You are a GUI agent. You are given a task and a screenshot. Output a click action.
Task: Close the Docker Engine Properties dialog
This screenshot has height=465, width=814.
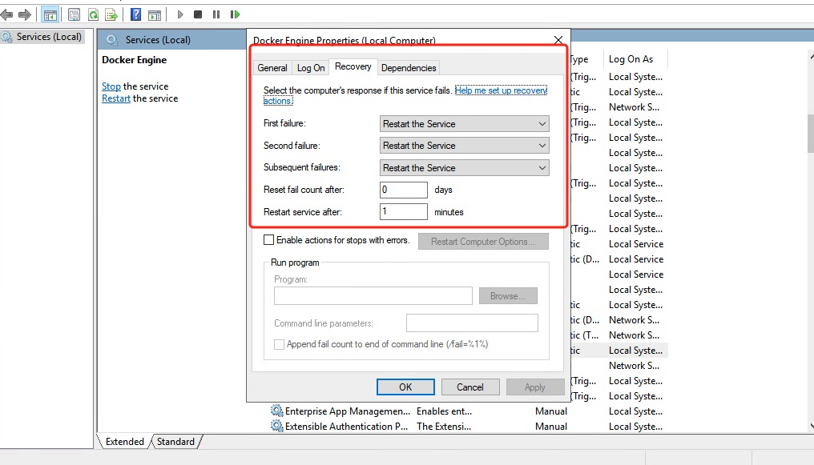point(558,40)
